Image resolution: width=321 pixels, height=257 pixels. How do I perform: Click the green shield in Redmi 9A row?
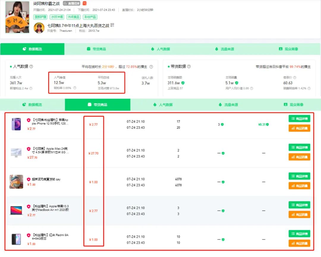click(x=223, y=239)
